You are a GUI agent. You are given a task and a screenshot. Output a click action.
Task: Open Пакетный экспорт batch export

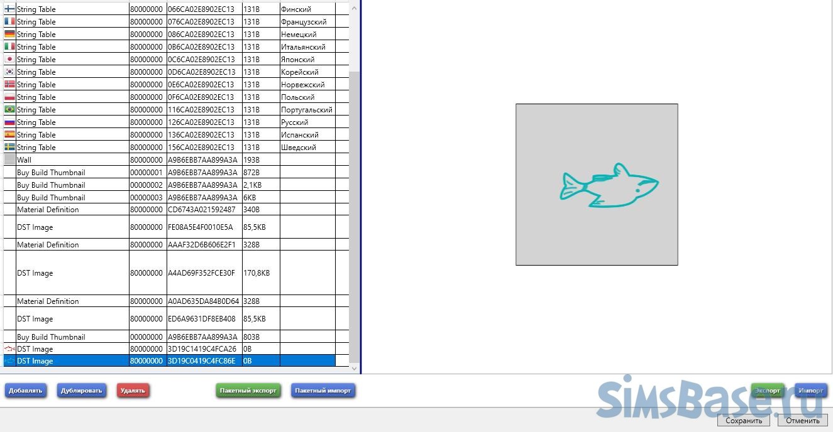click(248, 391)
